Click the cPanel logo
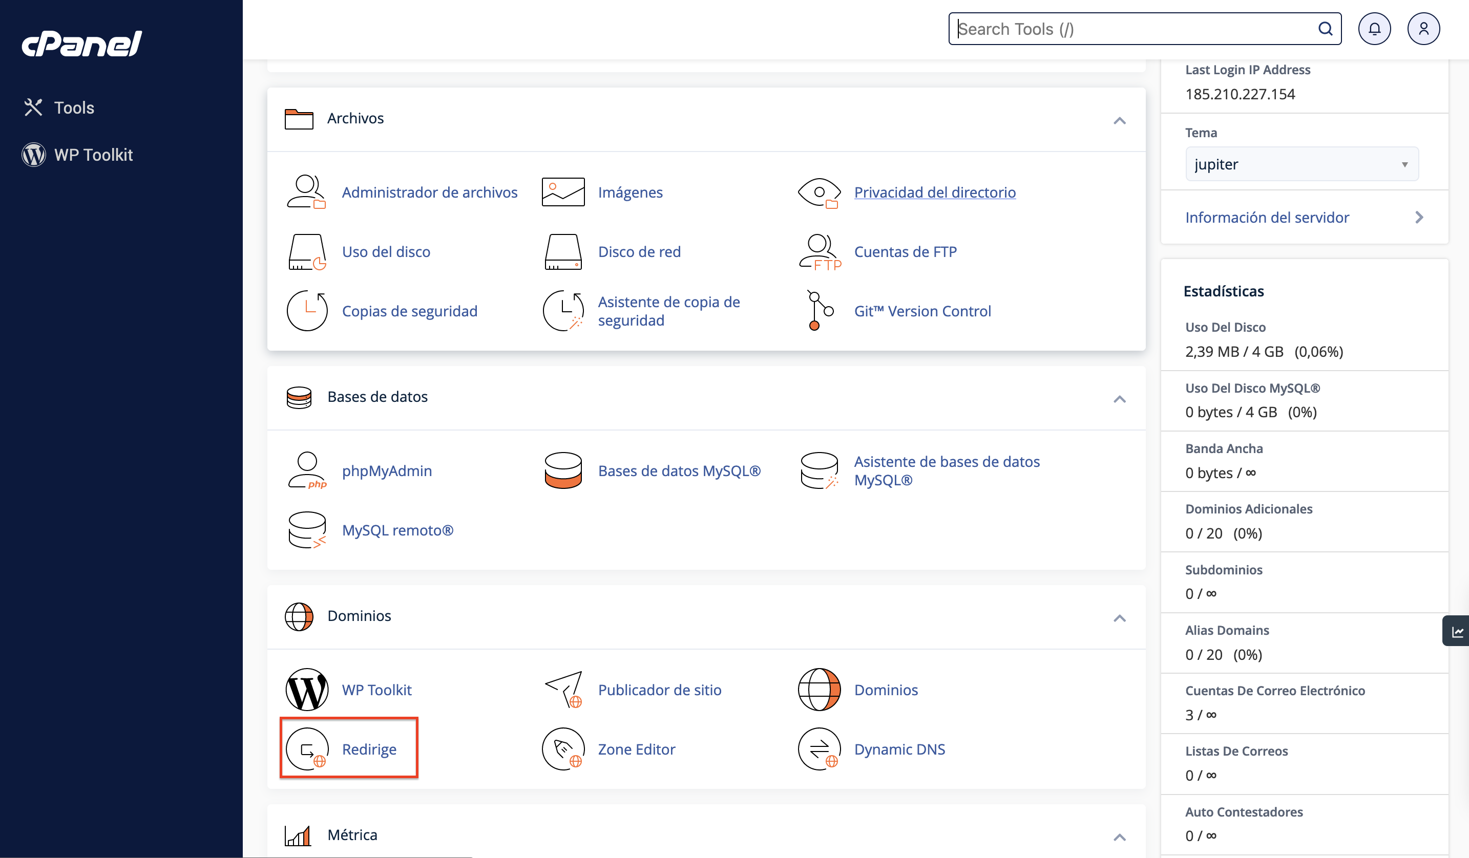The height and width of the screenshot is (858, 1469). click(x=81, y=44)
